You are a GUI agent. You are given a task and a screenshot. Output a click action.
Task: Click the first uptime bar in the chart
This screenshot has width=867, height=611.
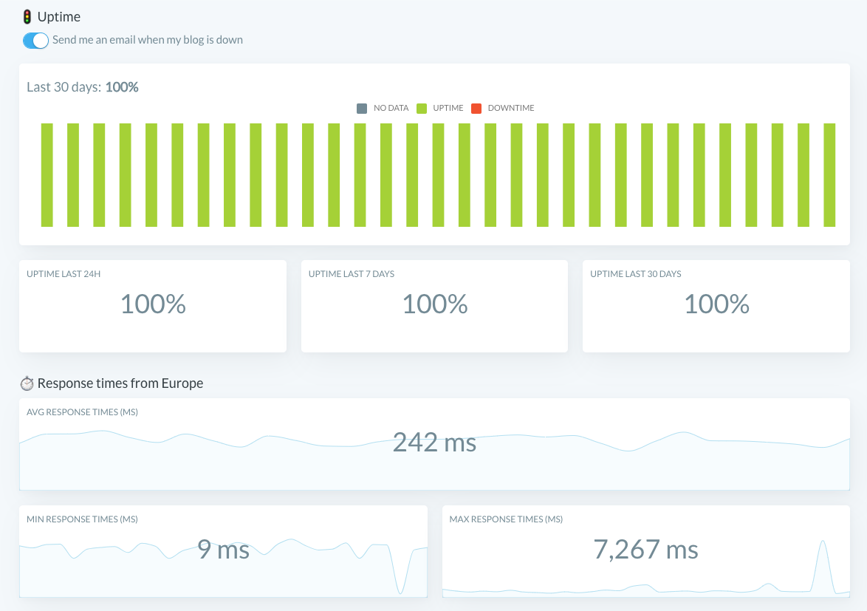[47, 175]
